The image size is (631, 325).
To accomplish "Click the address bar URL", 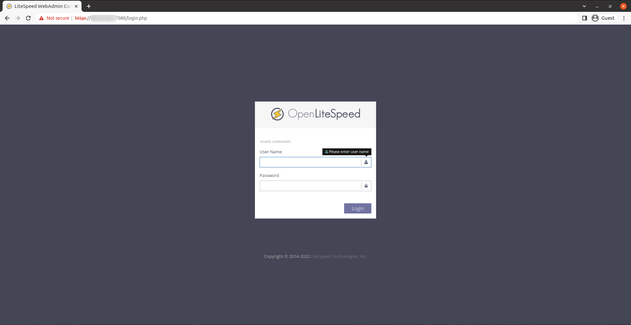I will [111, 18].
